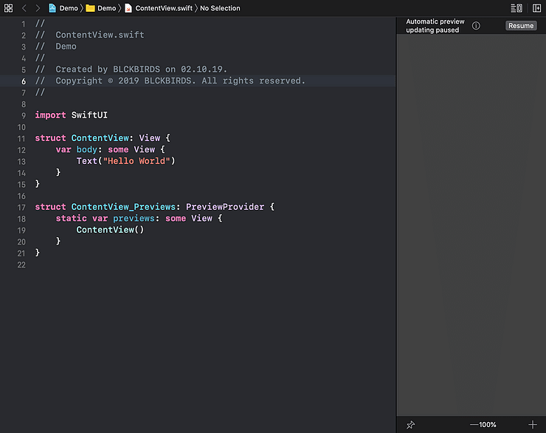
Task: Click the info icon beside preview paused message
Action: [476, 26]
